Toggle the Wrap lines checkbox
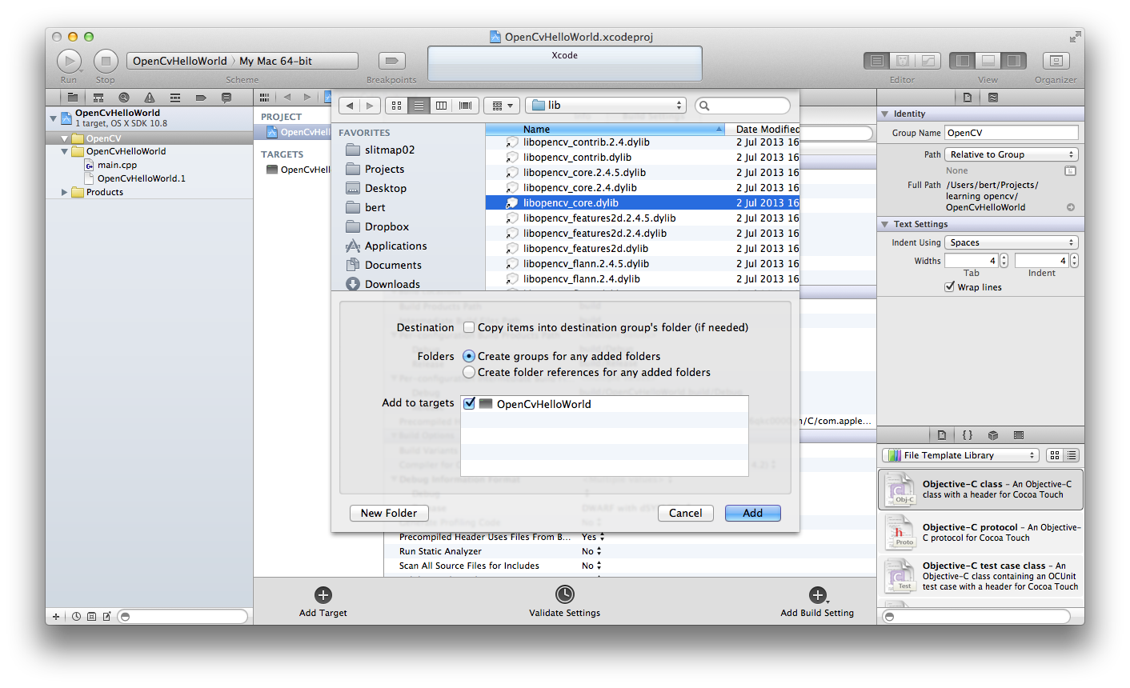1130x688 pixels. (x=950, y=287)
